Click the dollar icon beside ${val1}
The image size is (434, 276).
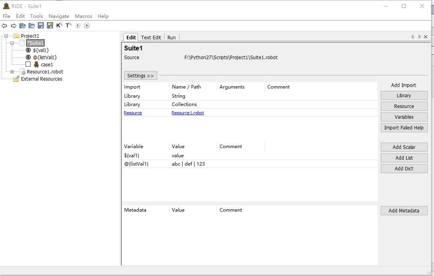click(x=28, y=50)
